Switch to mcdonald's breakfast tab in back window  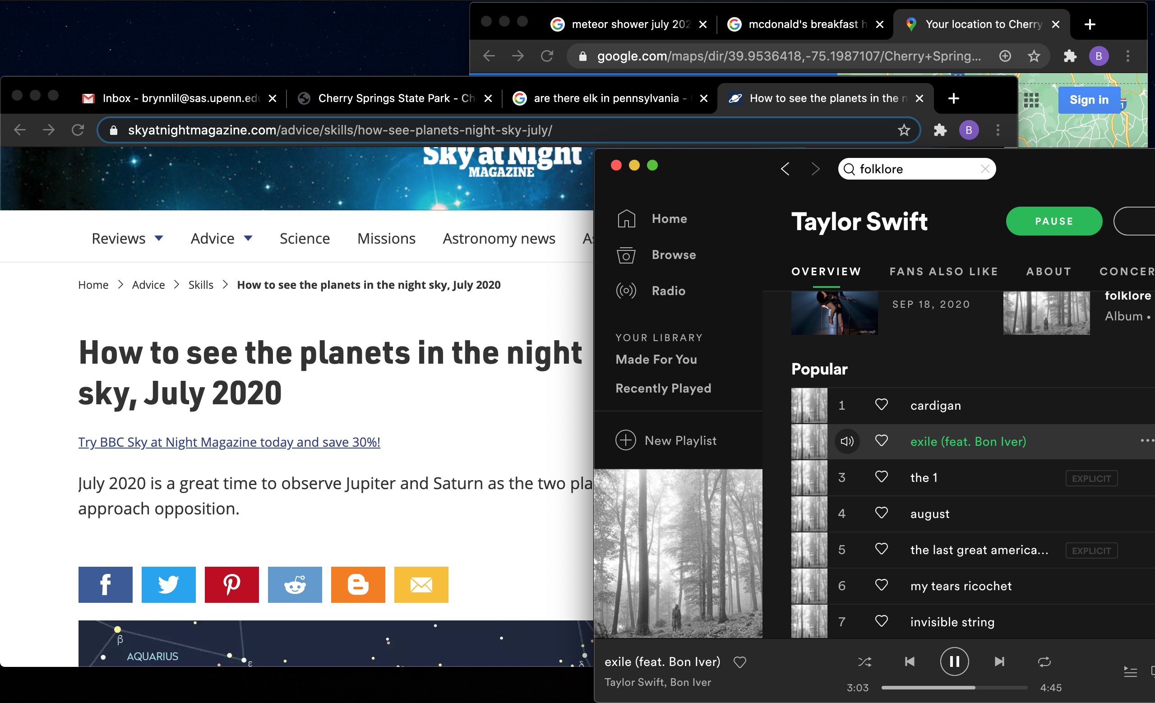[805, 24]
